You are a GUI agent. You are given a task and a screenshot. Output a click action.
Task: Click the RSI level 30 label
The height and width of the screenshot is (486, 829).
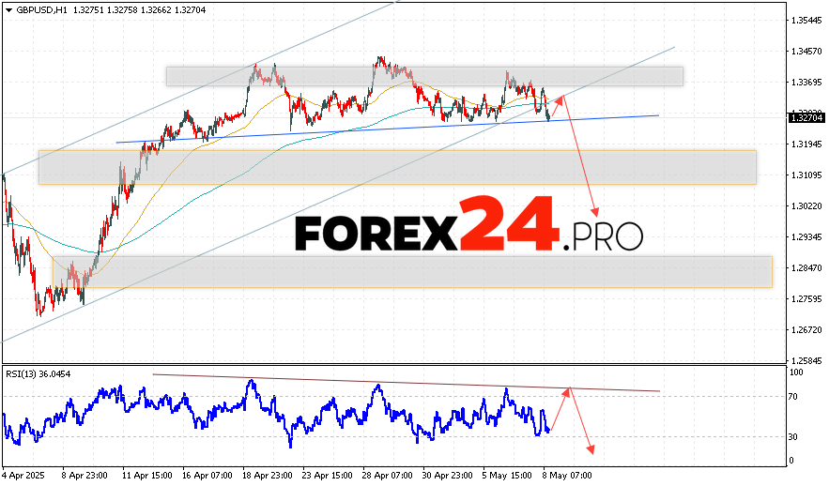point(793,437)
